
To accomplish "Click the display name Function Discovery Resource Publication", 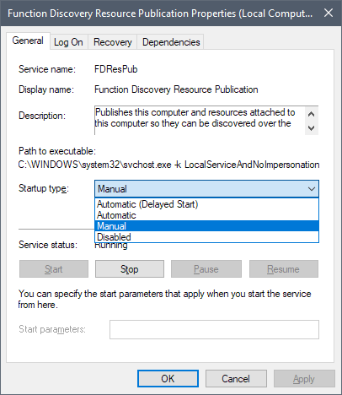I will (176, 89).
